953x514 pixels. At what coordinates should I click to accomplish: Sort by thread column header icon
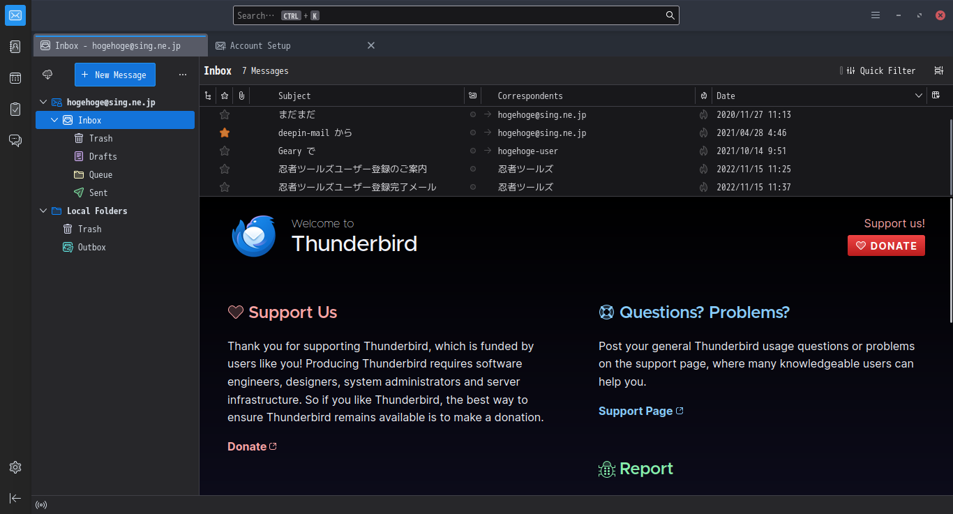tap(207, 96)
